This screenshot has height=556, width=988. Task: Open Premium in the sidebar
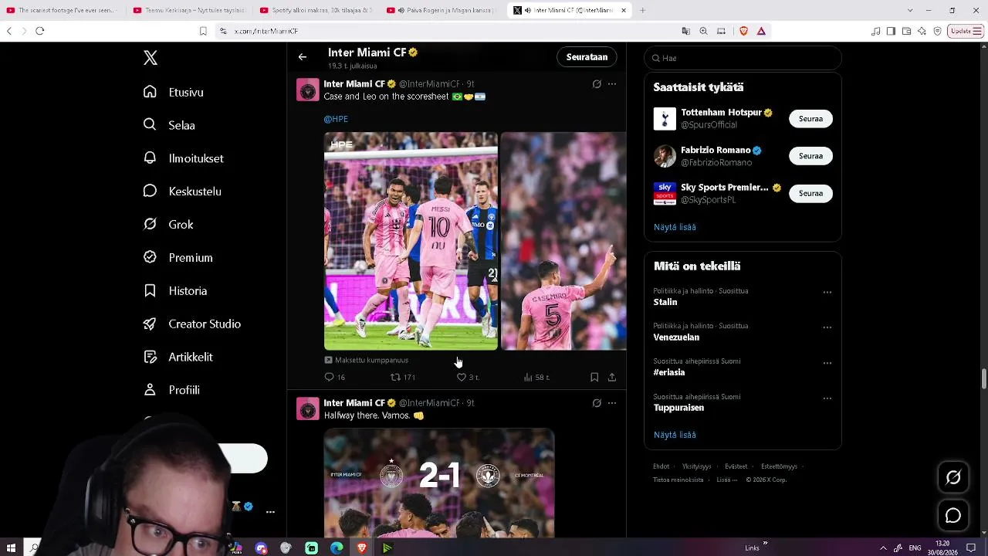coord(178,258)
